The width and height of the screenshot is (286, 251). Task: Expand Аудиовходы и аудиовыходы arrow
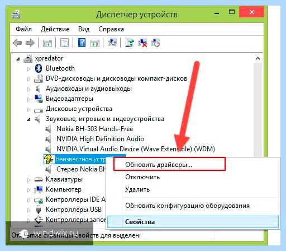[x=28, y=89]
